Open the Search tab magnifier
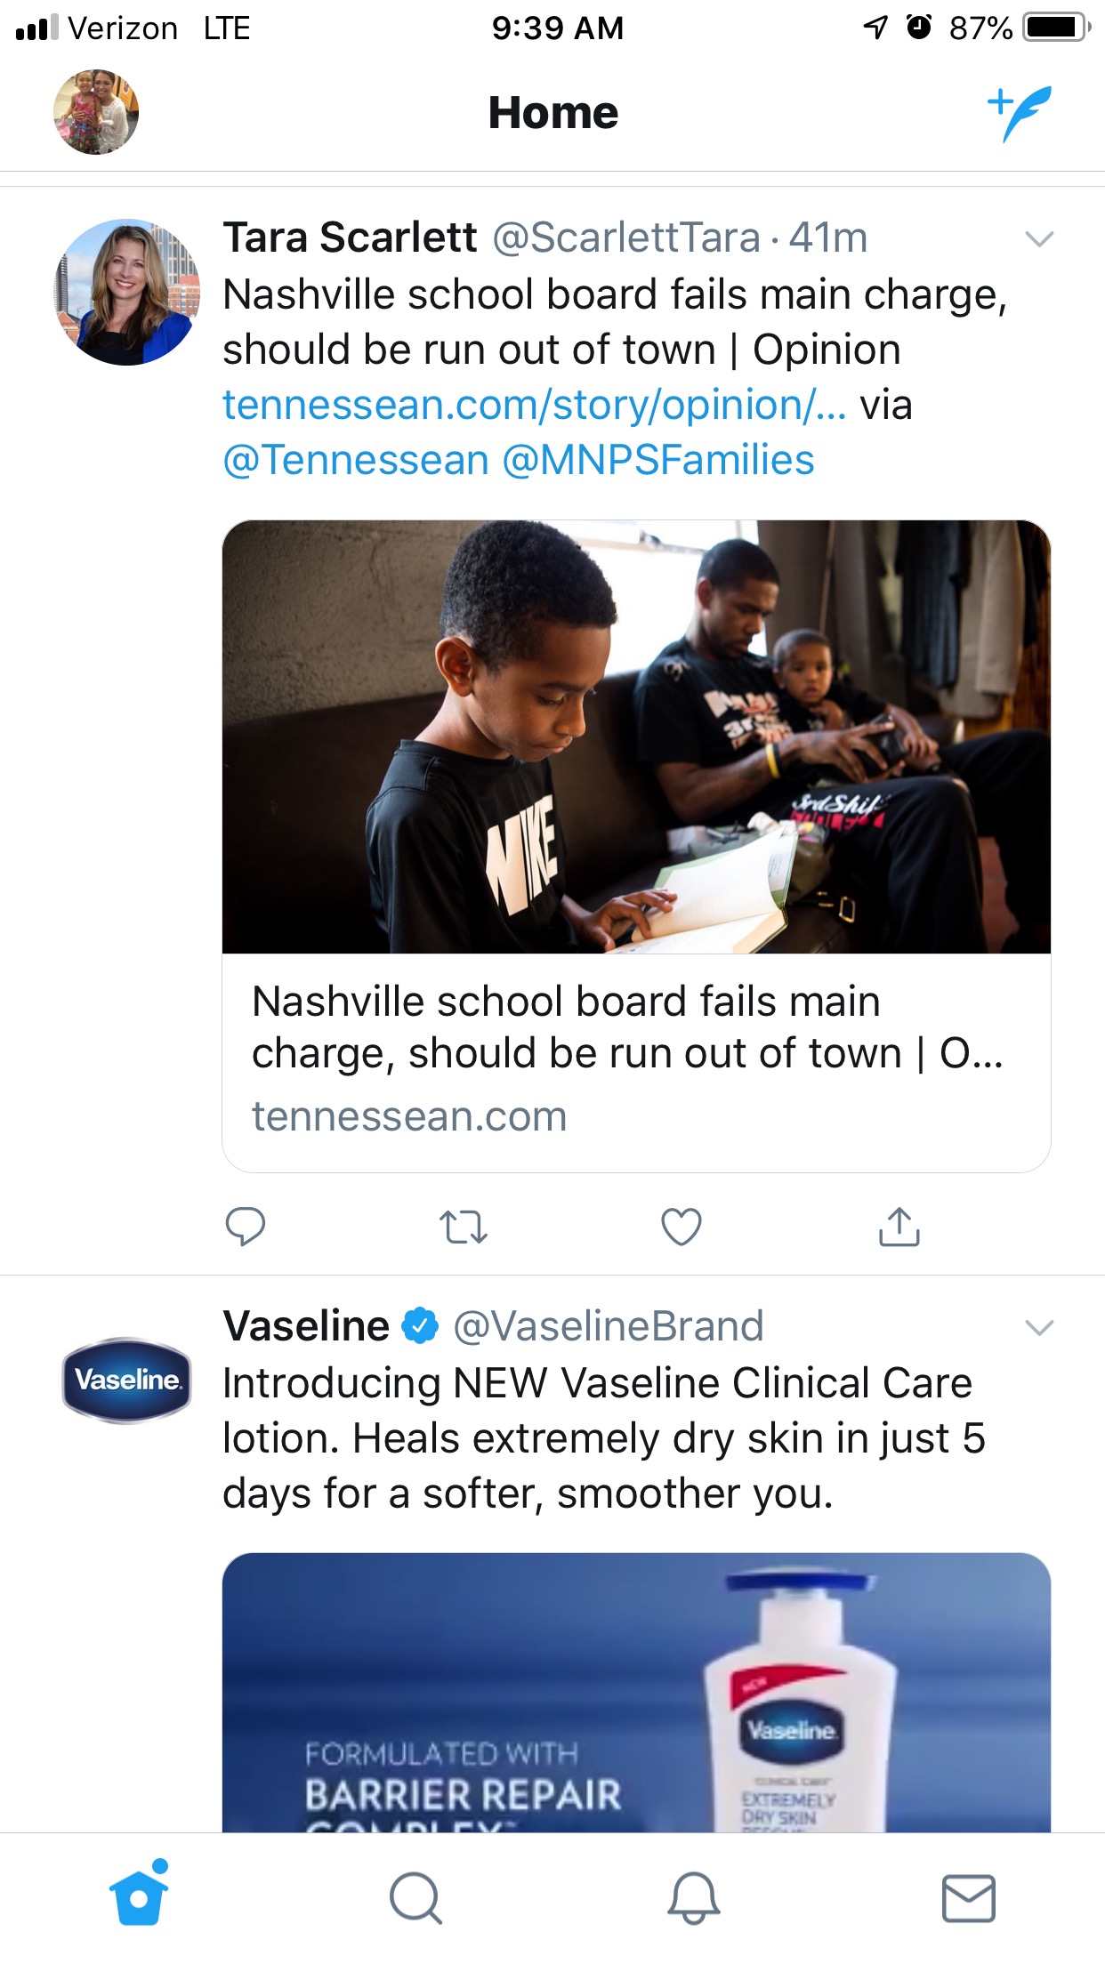This screenshot has height=1964, width=1105. pyautogui.click(x=415, y=1897)
